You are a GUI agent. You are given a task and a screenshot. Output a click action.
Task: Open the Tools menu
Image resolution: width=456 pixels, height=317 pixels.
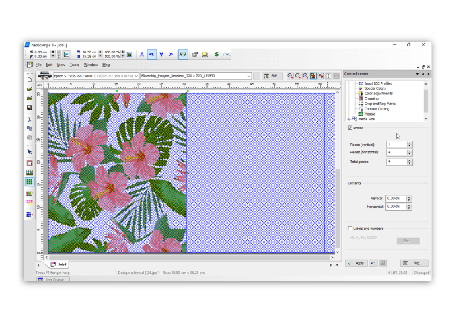tap(74, 65)
